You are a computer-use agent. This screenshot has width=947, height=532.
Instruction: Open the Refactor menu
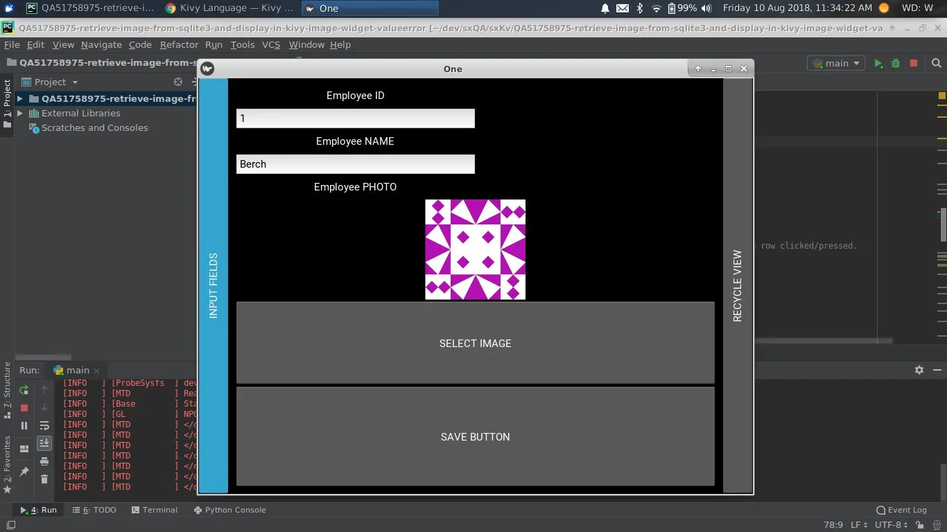point(179,44)
